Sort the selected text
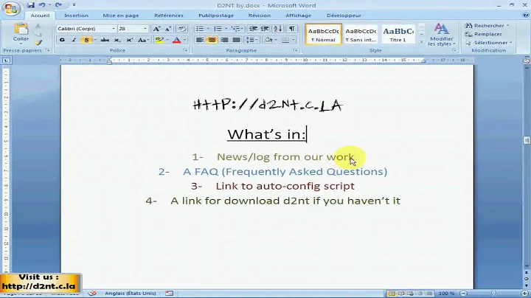The width and height of the screenshot is (531, 298). [278, 29]
